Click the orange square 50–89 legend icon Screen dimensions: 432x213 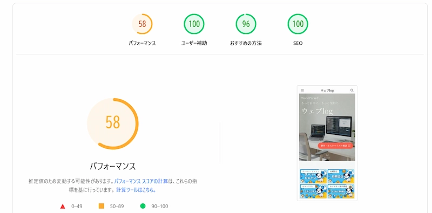(102, 206)
